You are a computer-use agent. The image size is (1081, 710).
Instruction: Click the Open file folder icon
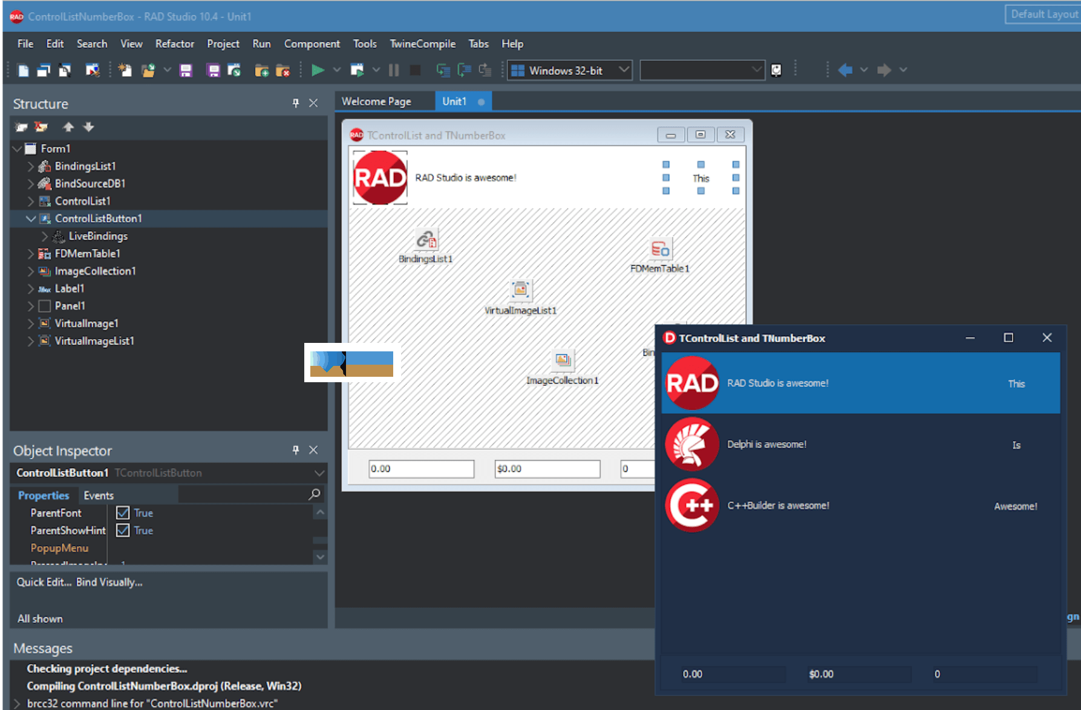click(148, 71)
